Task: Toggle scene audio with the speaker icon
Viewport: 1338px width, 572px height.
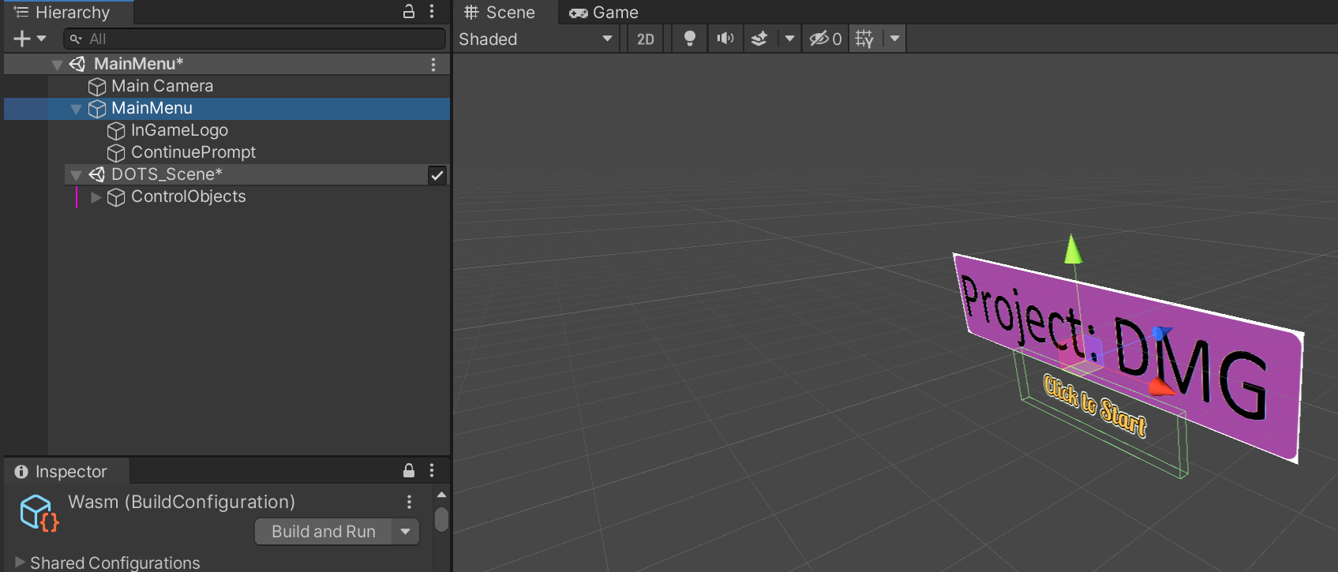Action: point(725,39)
